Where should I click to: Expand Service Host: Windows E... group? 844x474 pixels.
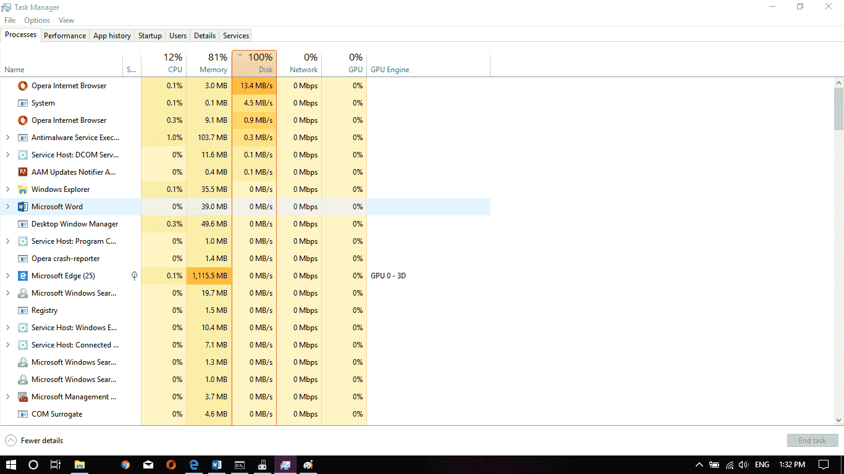tap(8, 328)
